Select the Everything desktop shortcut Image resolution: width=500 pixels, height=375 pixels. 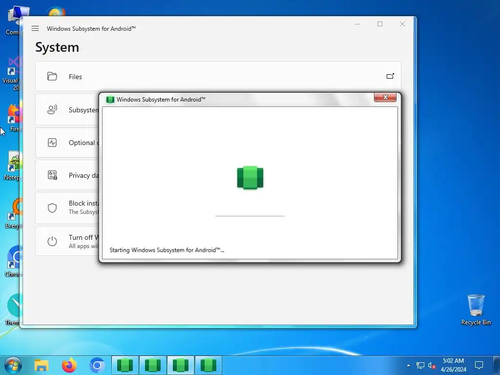12,214
